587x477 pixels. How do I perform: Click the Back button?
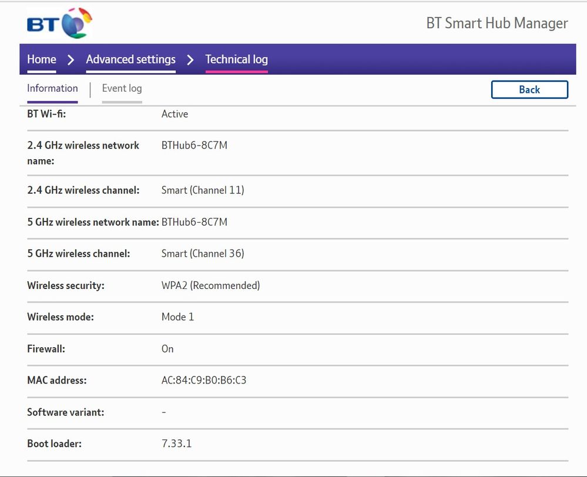pyautogui.click(x=529, y=90)
